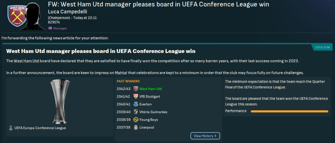Click the purple Messages tag icon
The image size is (335, 143).
50,28
